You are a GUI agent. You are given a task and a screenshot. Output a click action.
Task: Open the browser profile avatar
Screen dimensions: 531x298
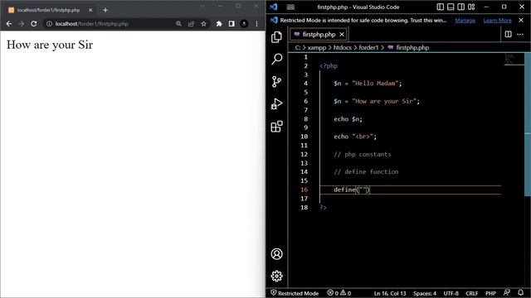[x=244, y=24]
